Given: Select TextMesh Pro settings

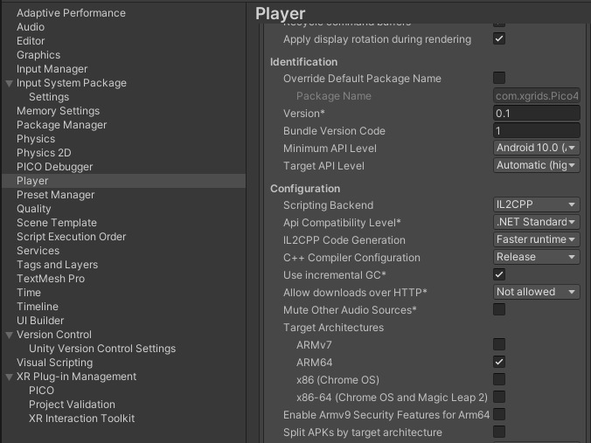Looking at the screenshot, I should pyautogui.click(x=51, y=278).
